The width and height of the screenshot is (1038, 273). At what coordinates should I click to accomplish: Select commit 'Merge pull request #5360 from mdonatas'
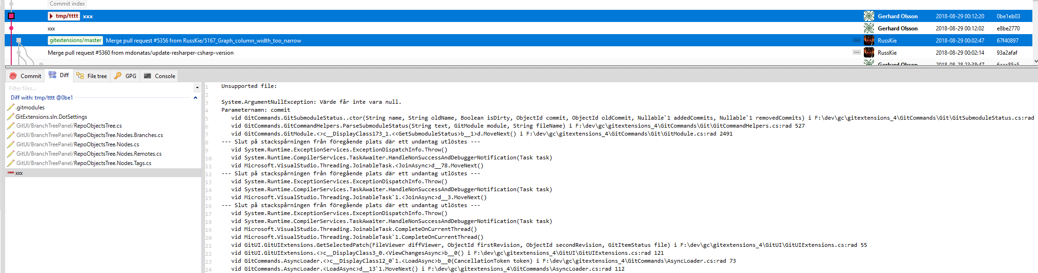pyautogui.click(x=140, y=53)
